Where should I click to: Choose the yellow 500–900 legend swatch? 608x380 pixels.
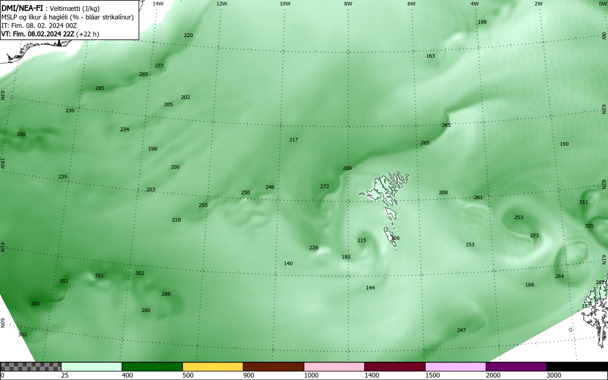pyautogui.click(x=213, y=367)
